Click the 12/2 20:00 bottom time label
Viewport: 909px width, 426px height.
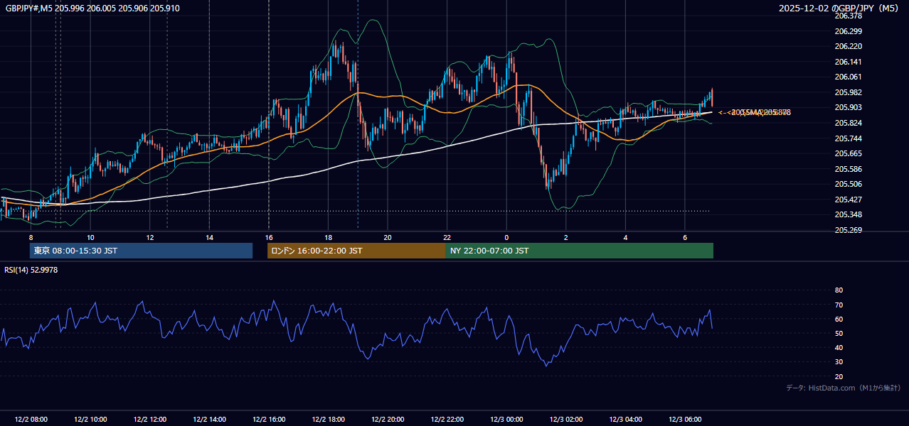coord(388,420)
